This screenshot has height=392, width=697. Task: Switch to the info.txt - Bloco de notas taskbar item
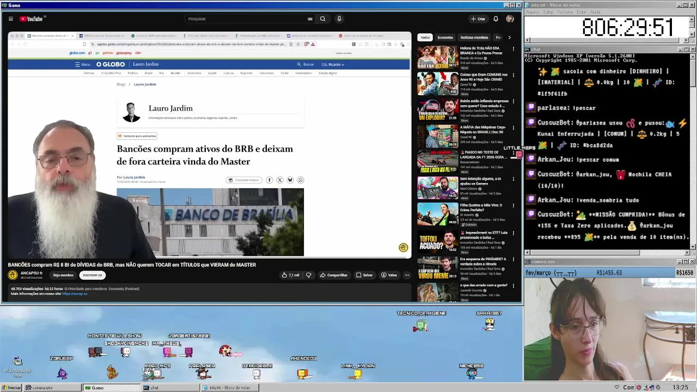pyautogui.click(x=229, y=388)
